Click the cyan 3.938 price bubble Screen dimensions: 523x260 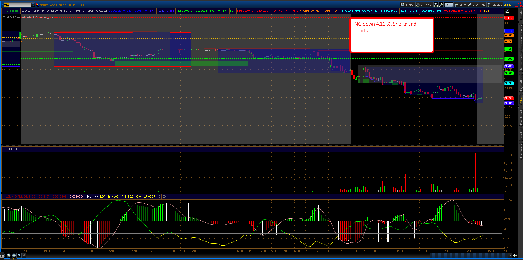click(x=509, y=83)
